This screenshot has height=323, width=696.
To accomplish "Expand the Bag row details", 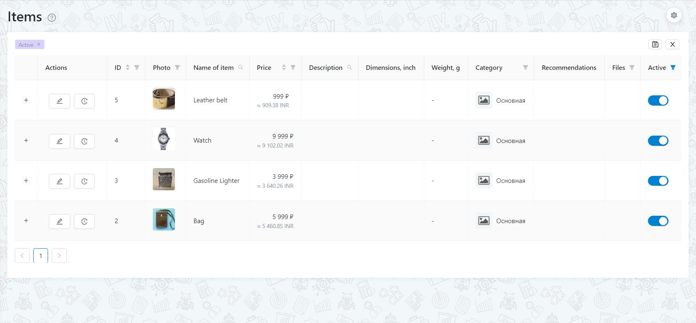I will (x=26, y=221).
